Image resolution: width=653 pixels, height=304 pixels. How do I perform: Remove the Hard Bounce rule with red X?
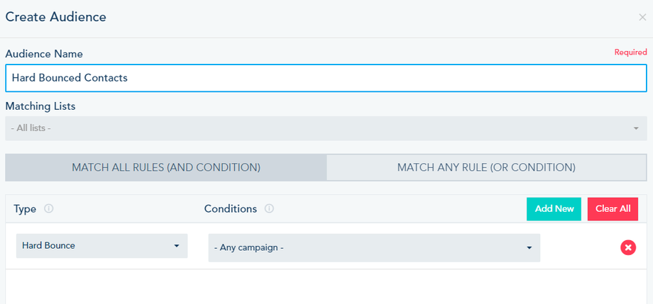click(x=627, y=247)
